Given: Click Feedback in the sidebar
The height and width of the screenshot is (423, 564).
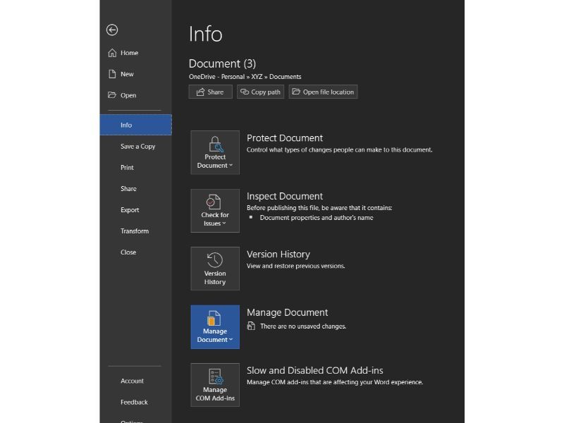Looking at the screenshot, I should point(134,403).
